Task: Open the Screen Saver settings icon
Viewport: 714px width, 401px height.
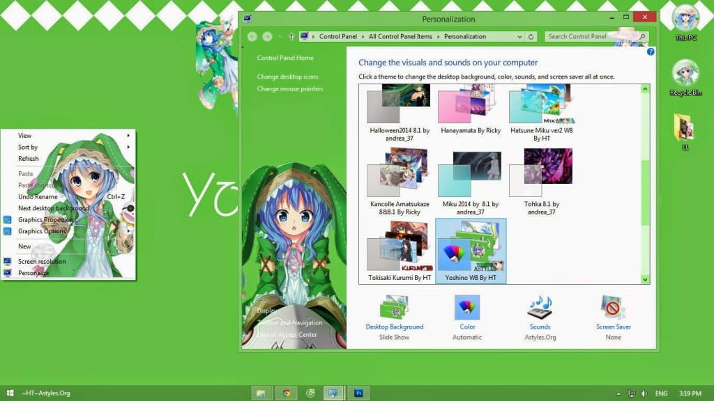Action: click(x=612, y=308)
